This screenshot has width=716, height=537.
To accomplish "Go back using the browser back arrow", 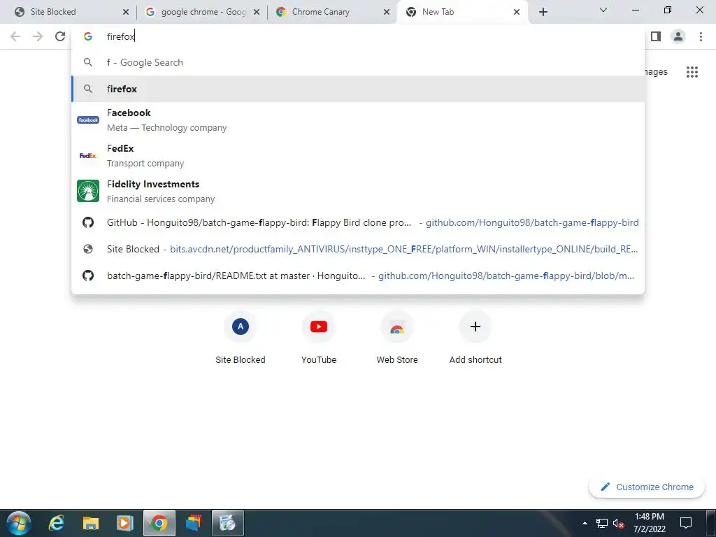I will coord(15,36).
